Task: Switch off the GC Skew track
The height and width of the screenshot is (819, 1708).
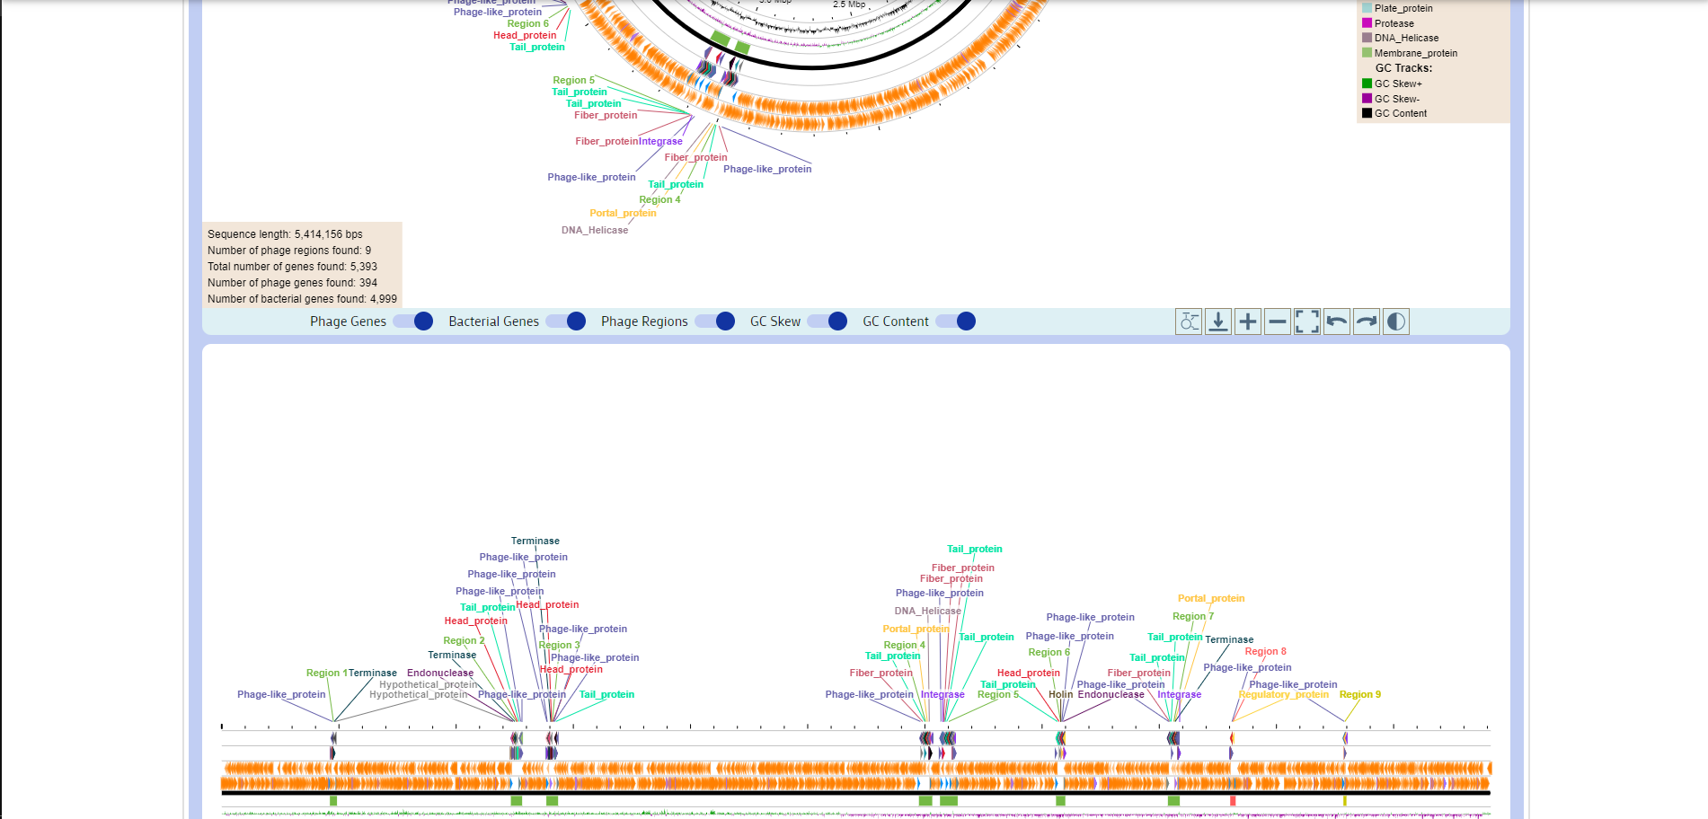Action: (x=827, y=321)
